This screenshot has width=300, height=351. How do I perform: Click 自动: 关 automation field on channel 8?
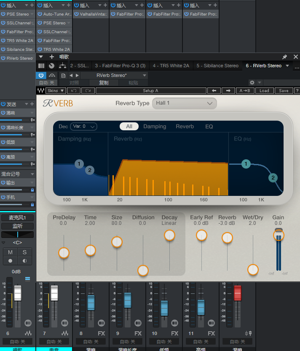tap(91, 341)
